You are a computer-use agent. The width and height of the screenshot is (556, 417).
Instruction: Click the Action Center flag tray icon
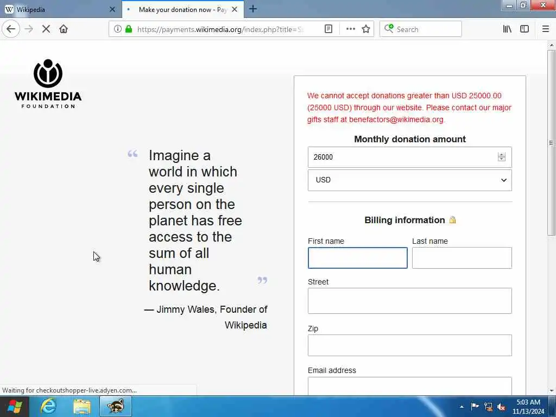click(x=475, y=406)
